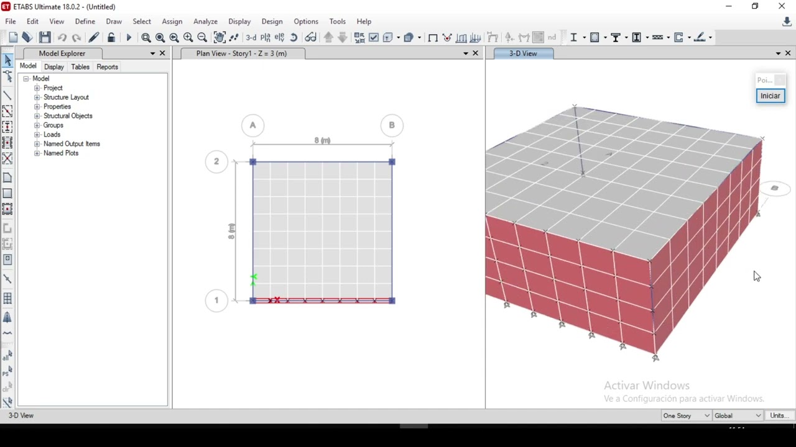This screenshot has height=447, width=796.
Task: Open the Design menu
Action: tap(272, 21)
